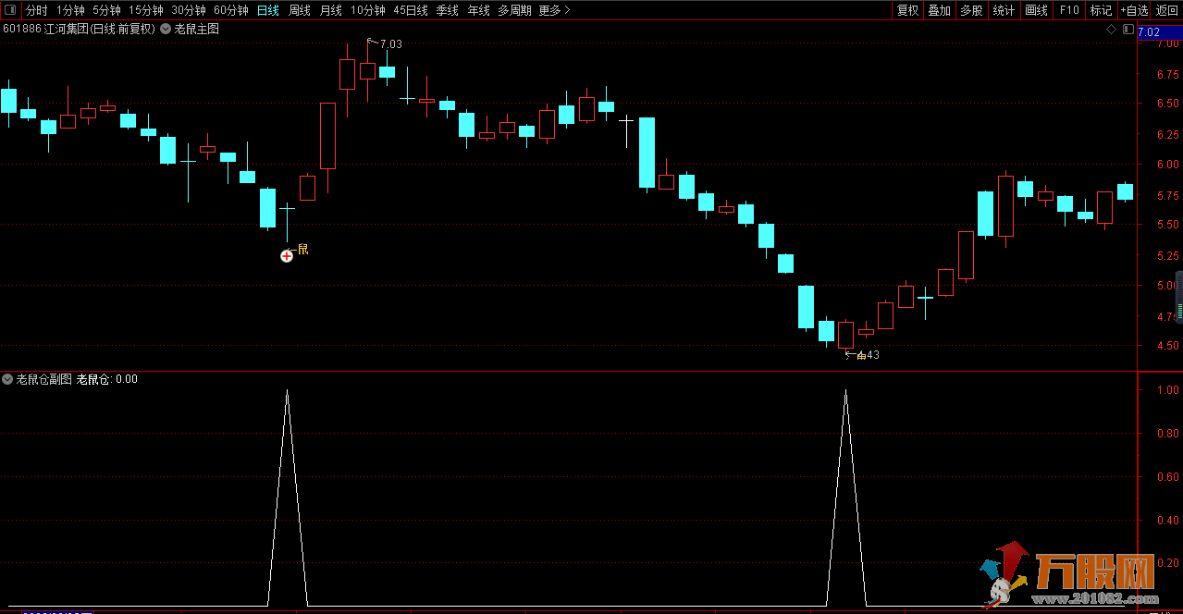
Task: Select the 日线 daily chart tab
Action: [268, 10]
